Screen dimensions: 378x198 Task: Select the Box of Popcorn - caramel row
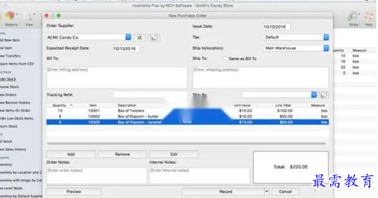[x=187, y=122]
